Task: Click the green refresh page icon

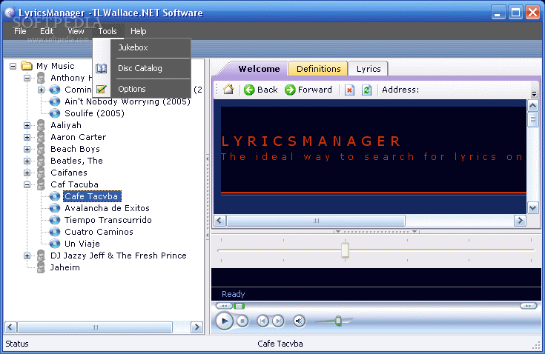Action: (366, 90)
